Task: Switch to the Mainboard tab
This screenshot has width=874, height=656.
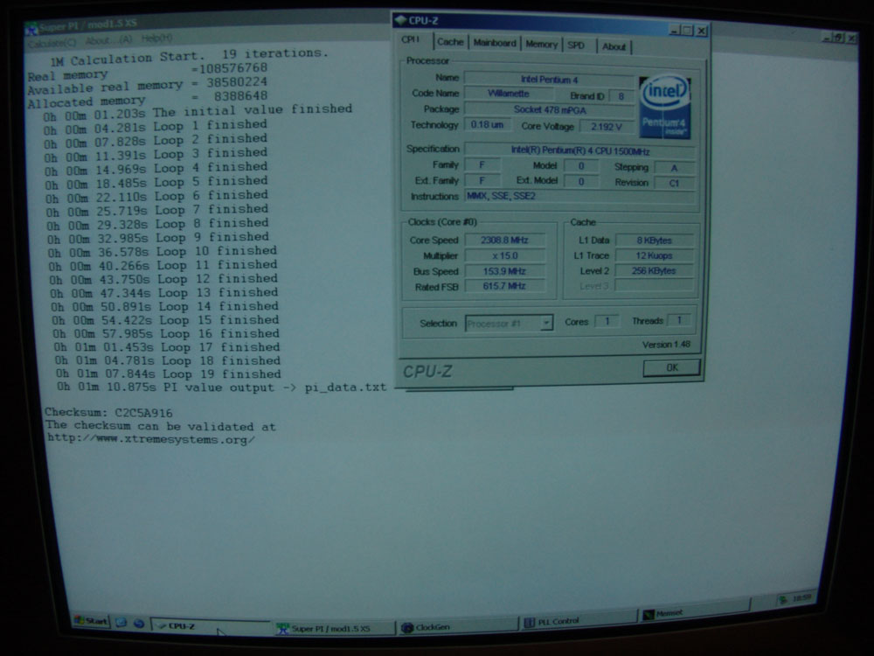Action: point(495,43)
